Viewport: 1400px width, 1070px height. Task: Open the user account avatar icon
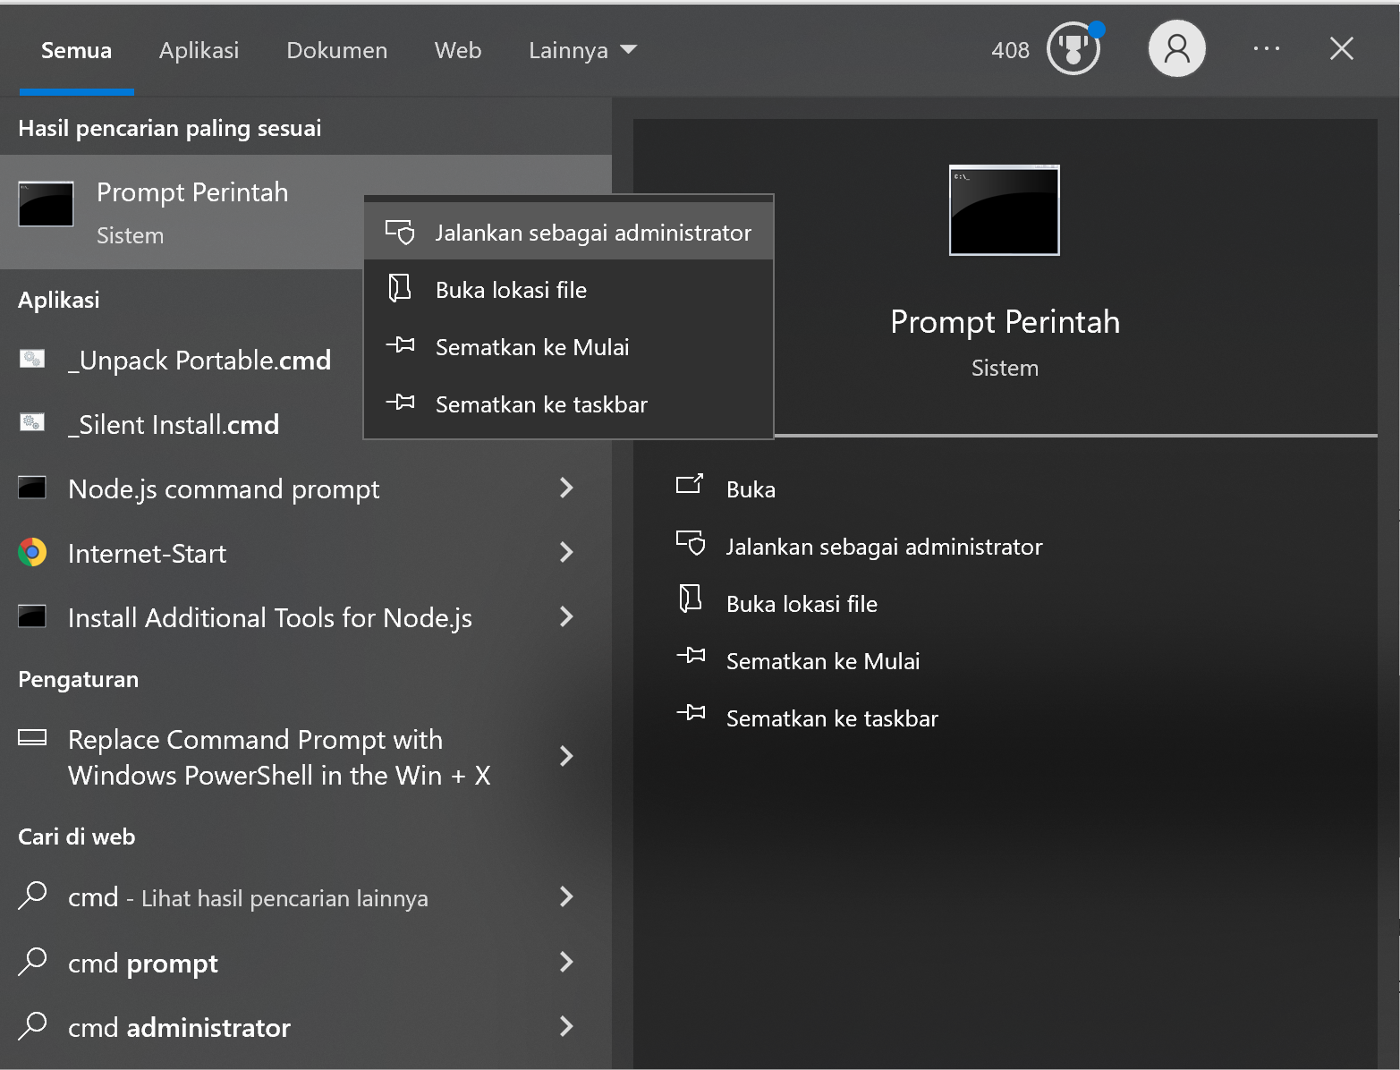[1176, 48]
